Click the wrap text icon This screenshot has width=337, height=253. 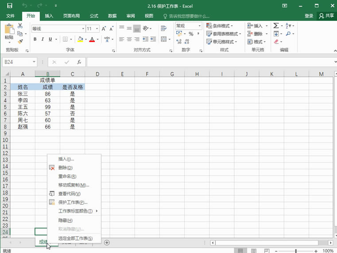point(164,28)
